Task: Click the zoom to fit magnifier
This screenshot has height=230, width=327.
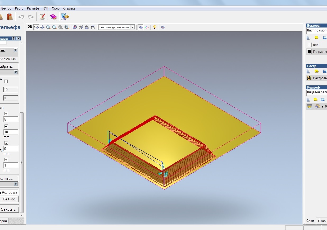Action: point(67,27)
